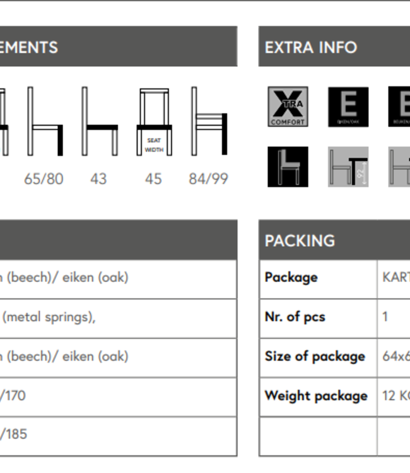Click the (metal springs) text cell
410x473 pixels.
click(49, 317)
